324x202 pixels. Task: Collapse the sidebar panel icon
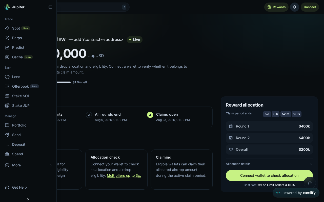pos(50,7)
